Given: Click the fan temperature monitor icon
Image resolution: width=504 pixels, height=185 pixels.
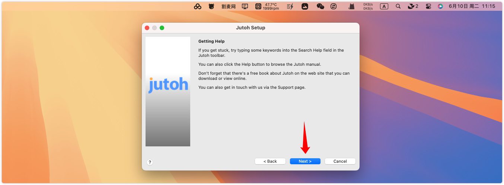Looking at the screenshot, I should coord(258,6).
